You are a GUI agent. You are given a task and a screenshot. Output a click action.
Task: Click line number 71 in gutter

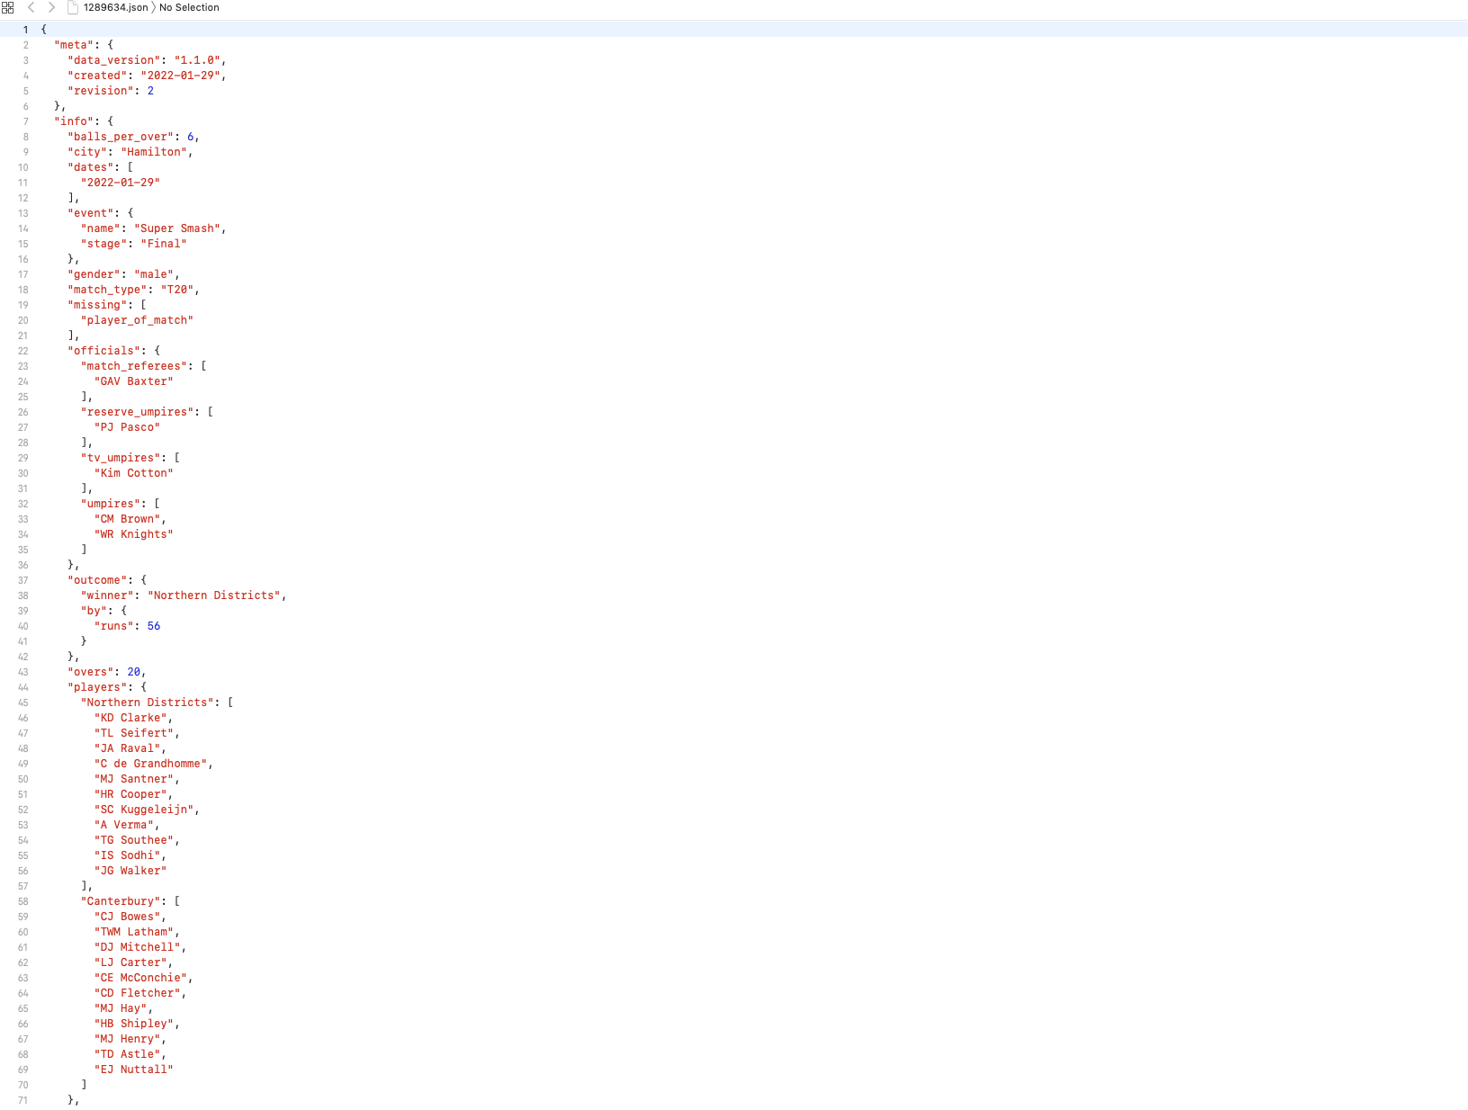23,1100
